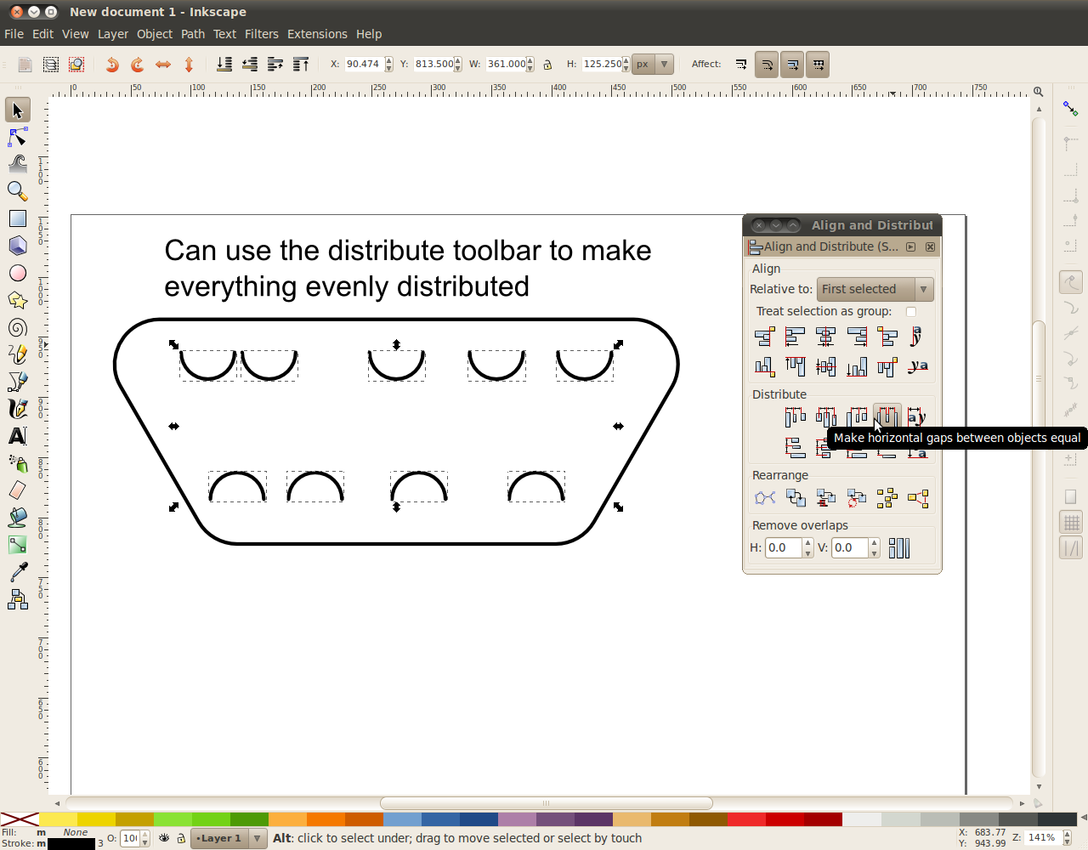The width and height of the screenshot is (1088, 850).
Task: Toggle the width-height ratio lock
Action: click(x=547, y=65)
